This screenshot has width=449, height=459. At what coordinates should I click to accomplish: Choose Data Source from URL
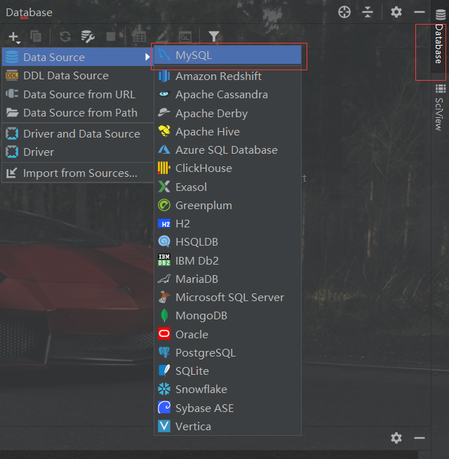click(78, 94)
